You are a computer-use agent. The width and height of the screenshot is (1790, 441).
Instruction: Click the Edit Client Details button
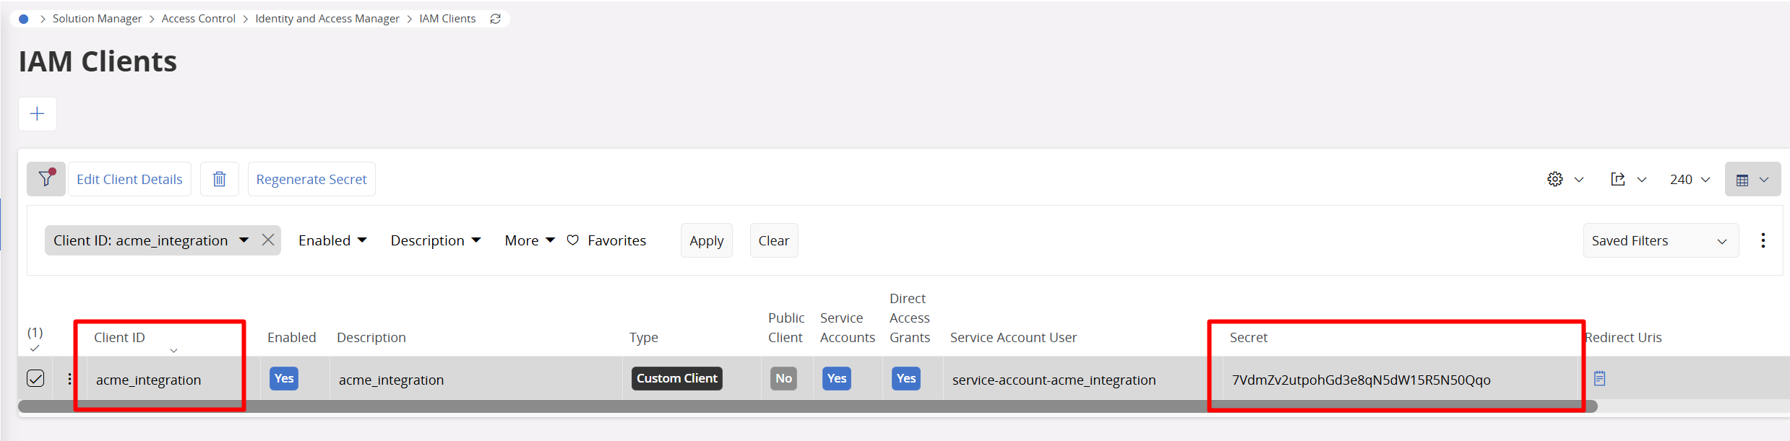pos(129,179)
